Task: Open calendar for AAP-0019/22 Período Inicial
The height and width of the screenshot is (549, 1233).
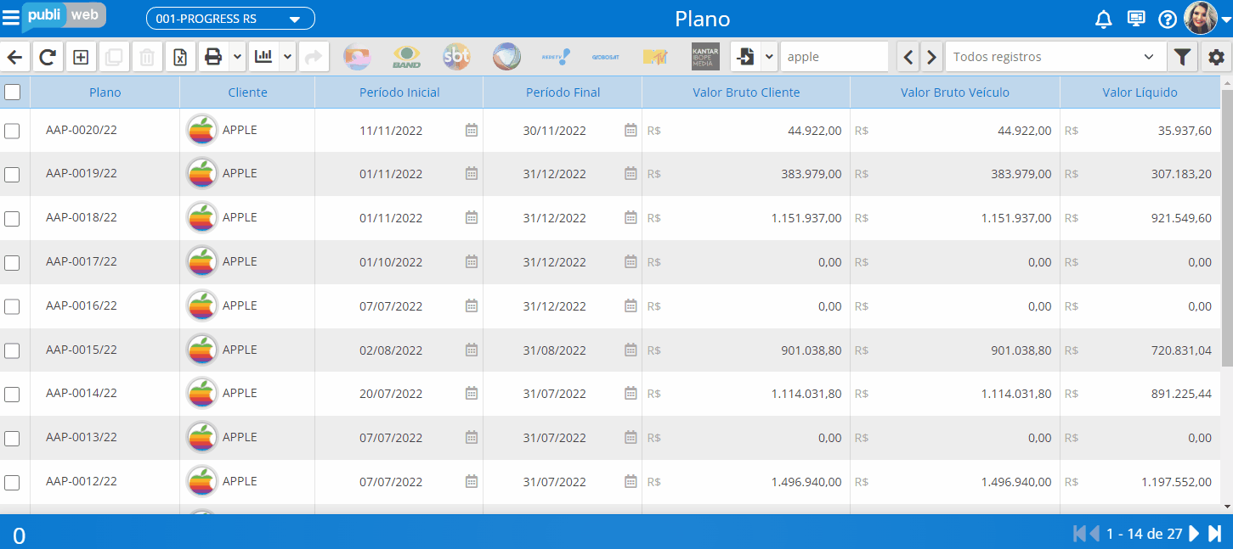Action: coord(472,173)
